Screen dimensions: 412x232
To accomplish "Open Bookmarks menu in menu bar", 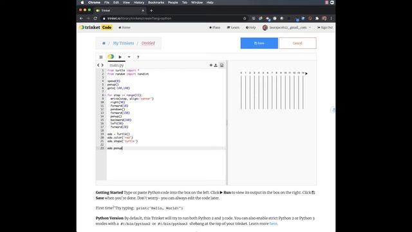I will pyautogui.click(x=156, y=3).
